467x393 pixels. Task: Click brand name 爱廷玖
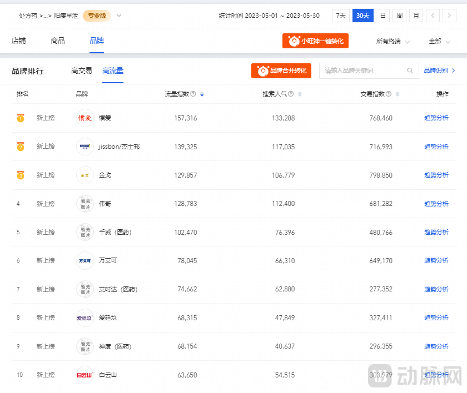point(108,318)
